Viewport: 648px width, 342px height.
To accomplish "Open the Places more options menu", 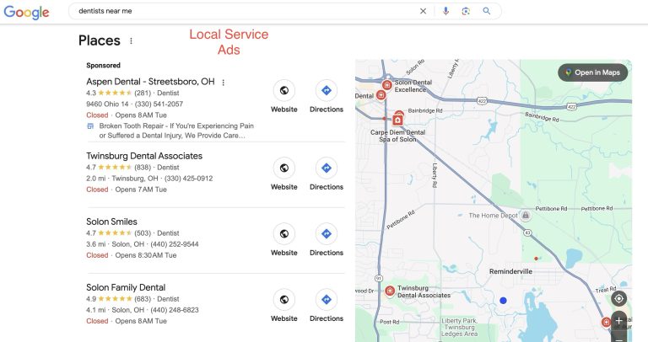I will point(131,40).
